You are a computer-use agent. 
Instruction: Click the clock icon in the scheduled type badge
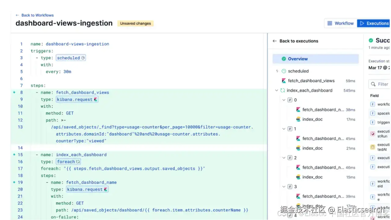click(x=83, y=58)
